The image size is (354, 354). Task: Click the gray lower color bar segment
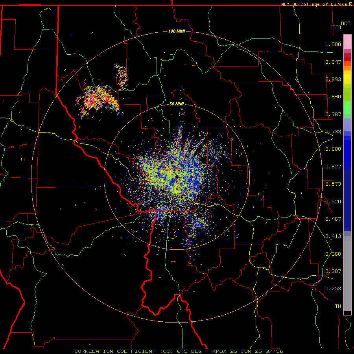click(x=347, y=273)
